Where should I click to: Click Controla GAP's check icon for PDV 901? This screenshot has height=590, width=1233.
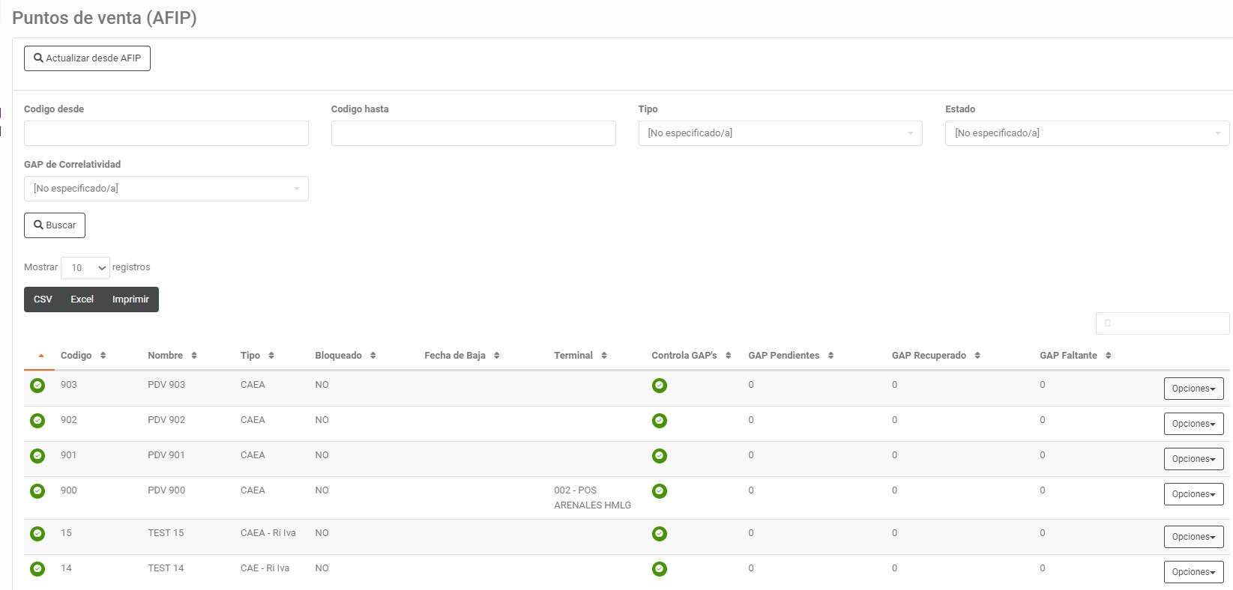[x=659, y=456]
